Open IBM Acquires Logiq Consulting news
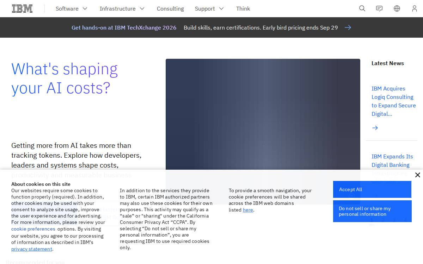 pyautogui.click(x=393, y=101)
